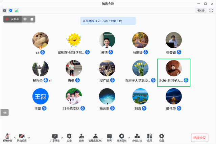The image size is (216, 144).
Task: Click muted mic icon beside ck
Action: 43,52
